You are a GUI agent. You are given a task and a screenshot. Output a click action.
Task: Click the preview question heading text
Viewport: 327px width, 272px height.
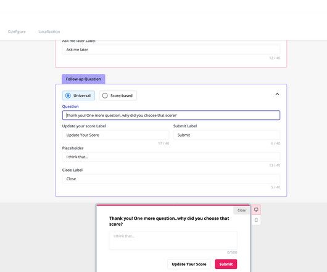(169, 222)
